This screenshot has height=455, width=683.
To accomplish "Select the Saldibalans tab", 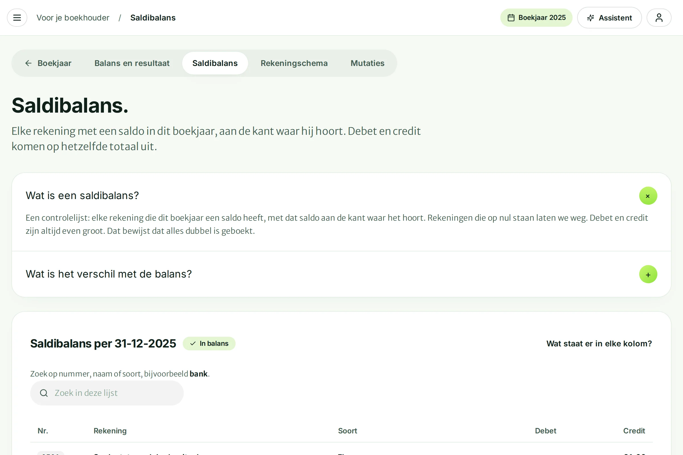I will (215, 63).
